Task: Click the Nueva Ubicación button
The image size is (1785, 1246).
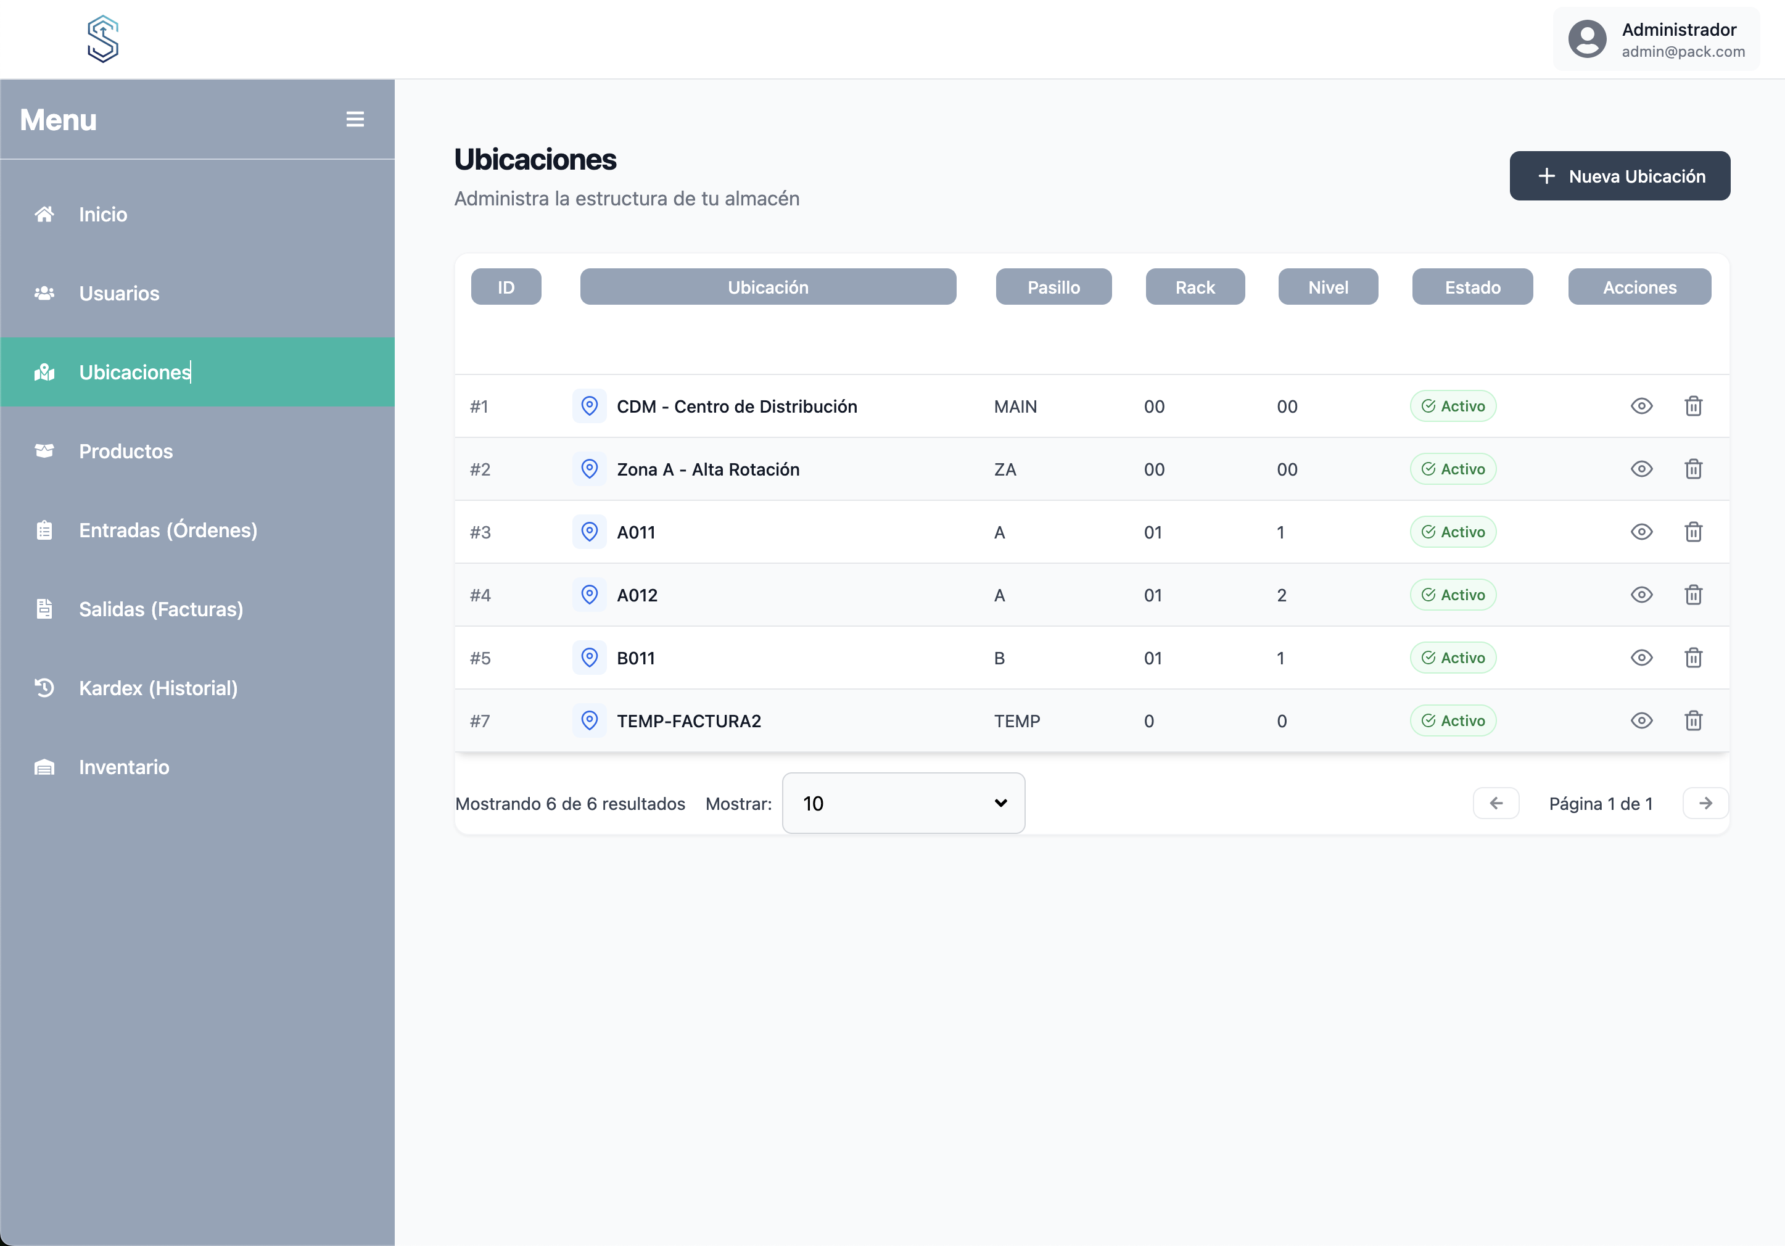Action: 1620,176
